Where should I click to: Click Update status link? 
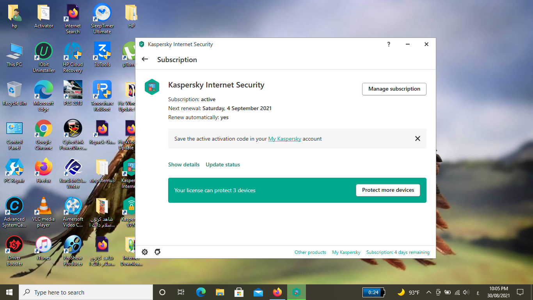click(223, 164)
